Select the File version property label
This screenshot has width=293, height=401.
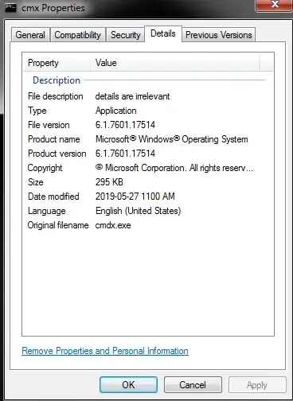(49, 125)
